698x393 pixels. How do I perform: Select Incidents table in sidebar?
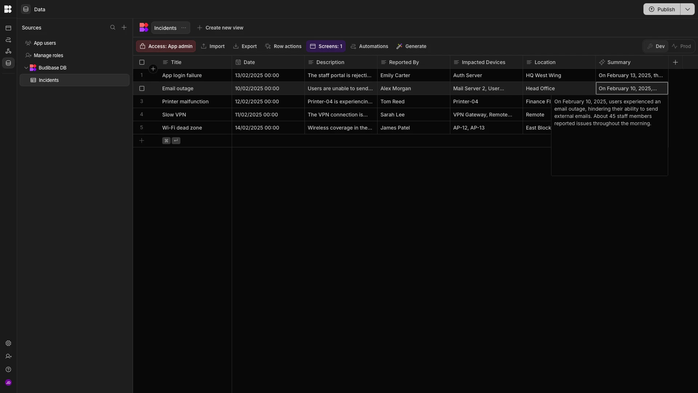75,80
